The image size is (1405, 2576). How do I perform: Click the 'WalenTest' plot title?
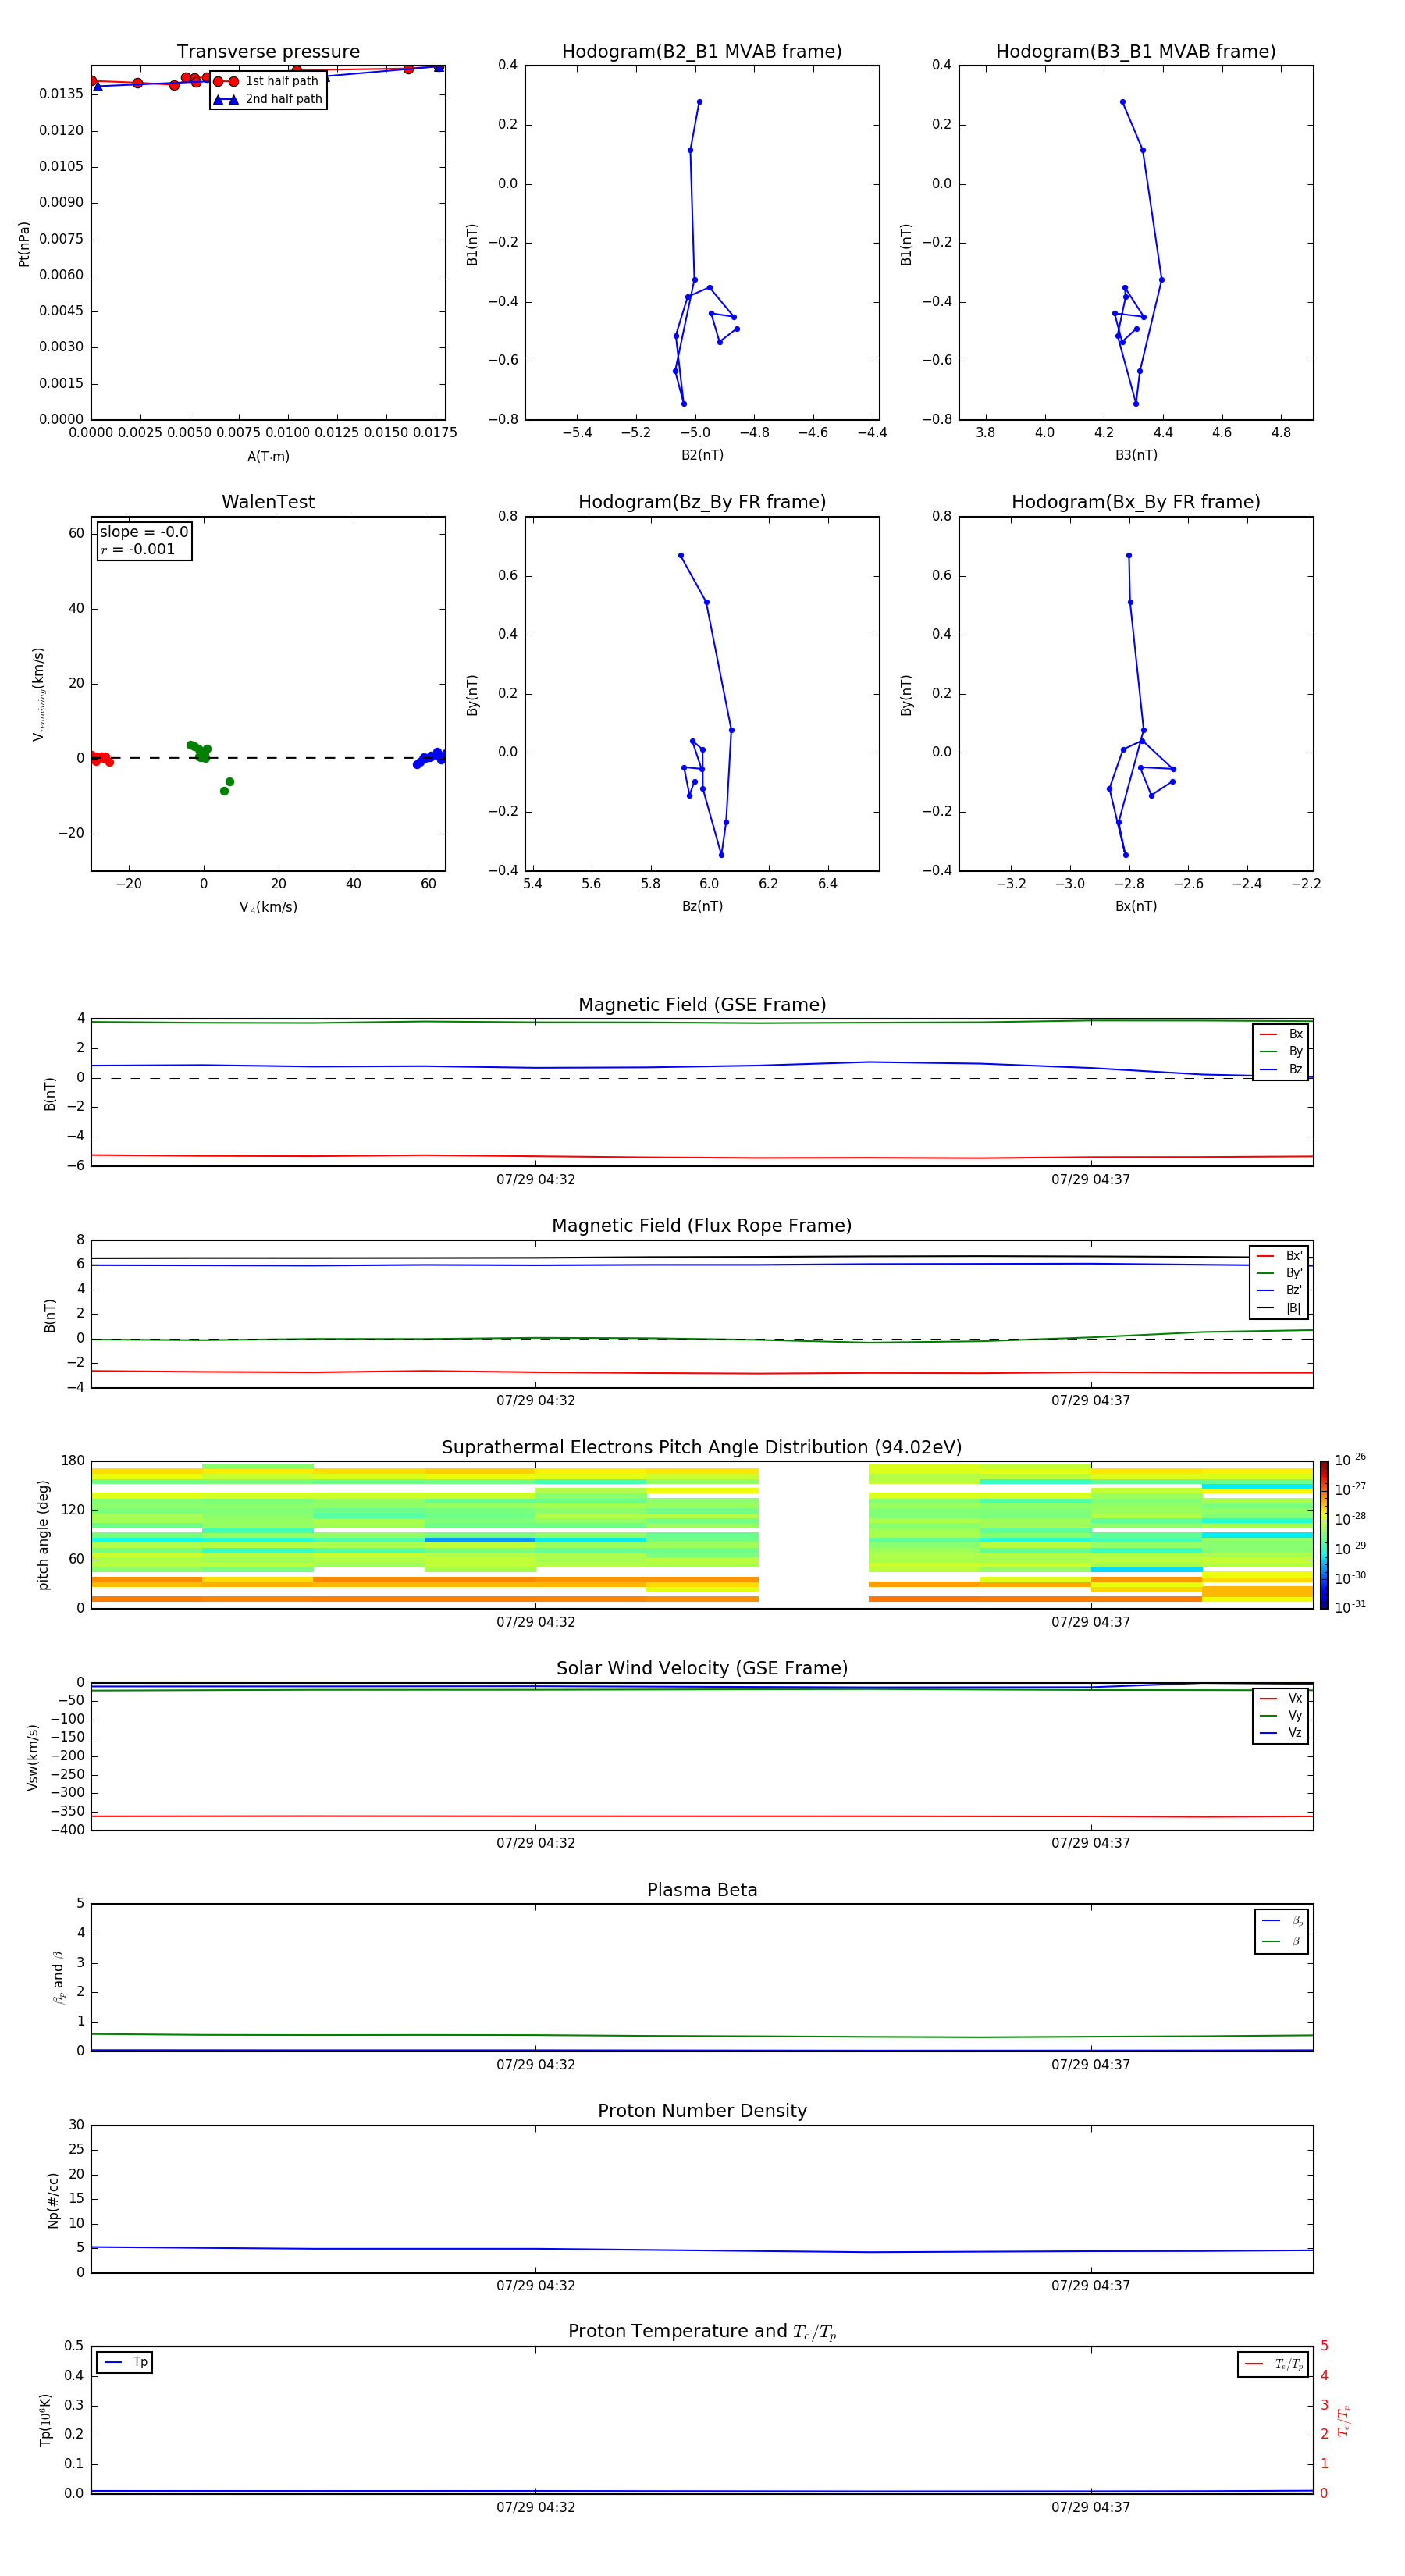[268, 502]
